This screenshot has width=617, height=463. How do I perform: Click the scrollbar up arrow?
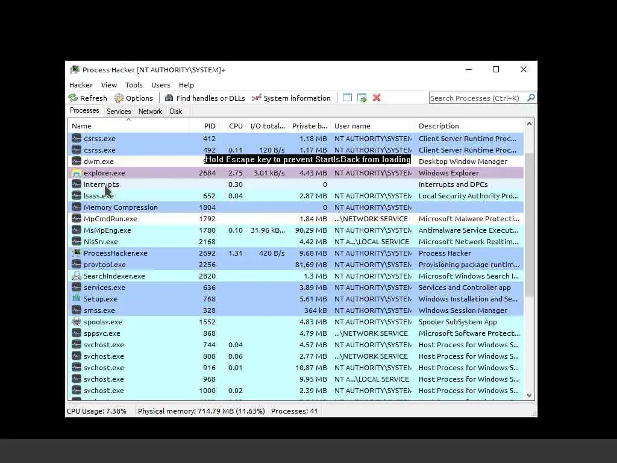(529, 124)
